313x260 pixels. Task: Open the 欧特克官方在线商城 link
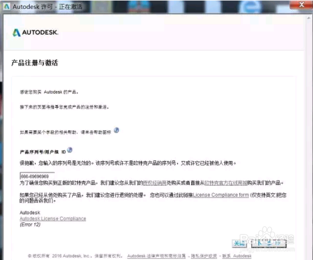226,183
